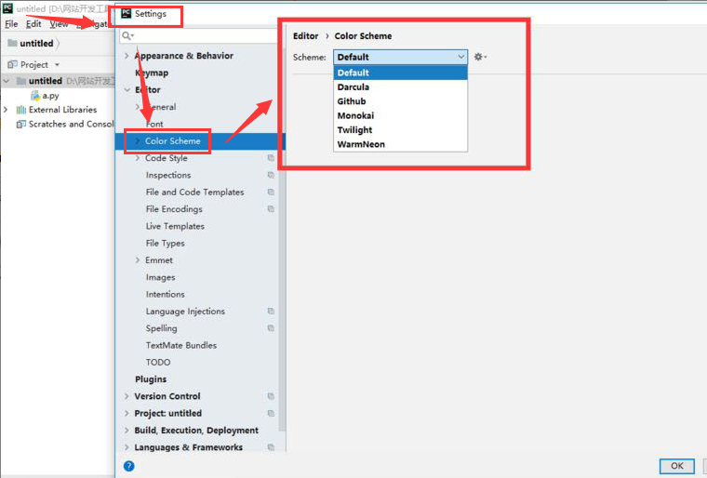707x478 pixels.
Task: Select Inspections in settings tree
Action: tap(168, 175)
